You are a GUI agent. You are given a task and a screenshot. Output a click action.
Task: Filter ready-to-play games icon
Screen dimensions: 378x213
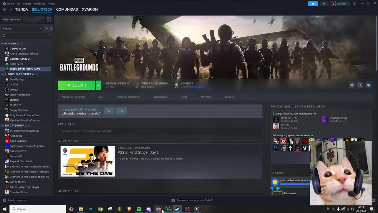tap(51, 28)
